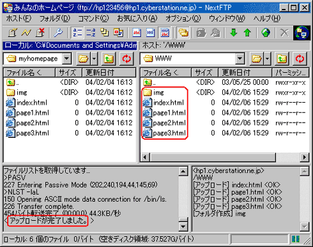313x247 pixels.
Task: Open the host list (notepad) icon
Action: tap(13, 33)
